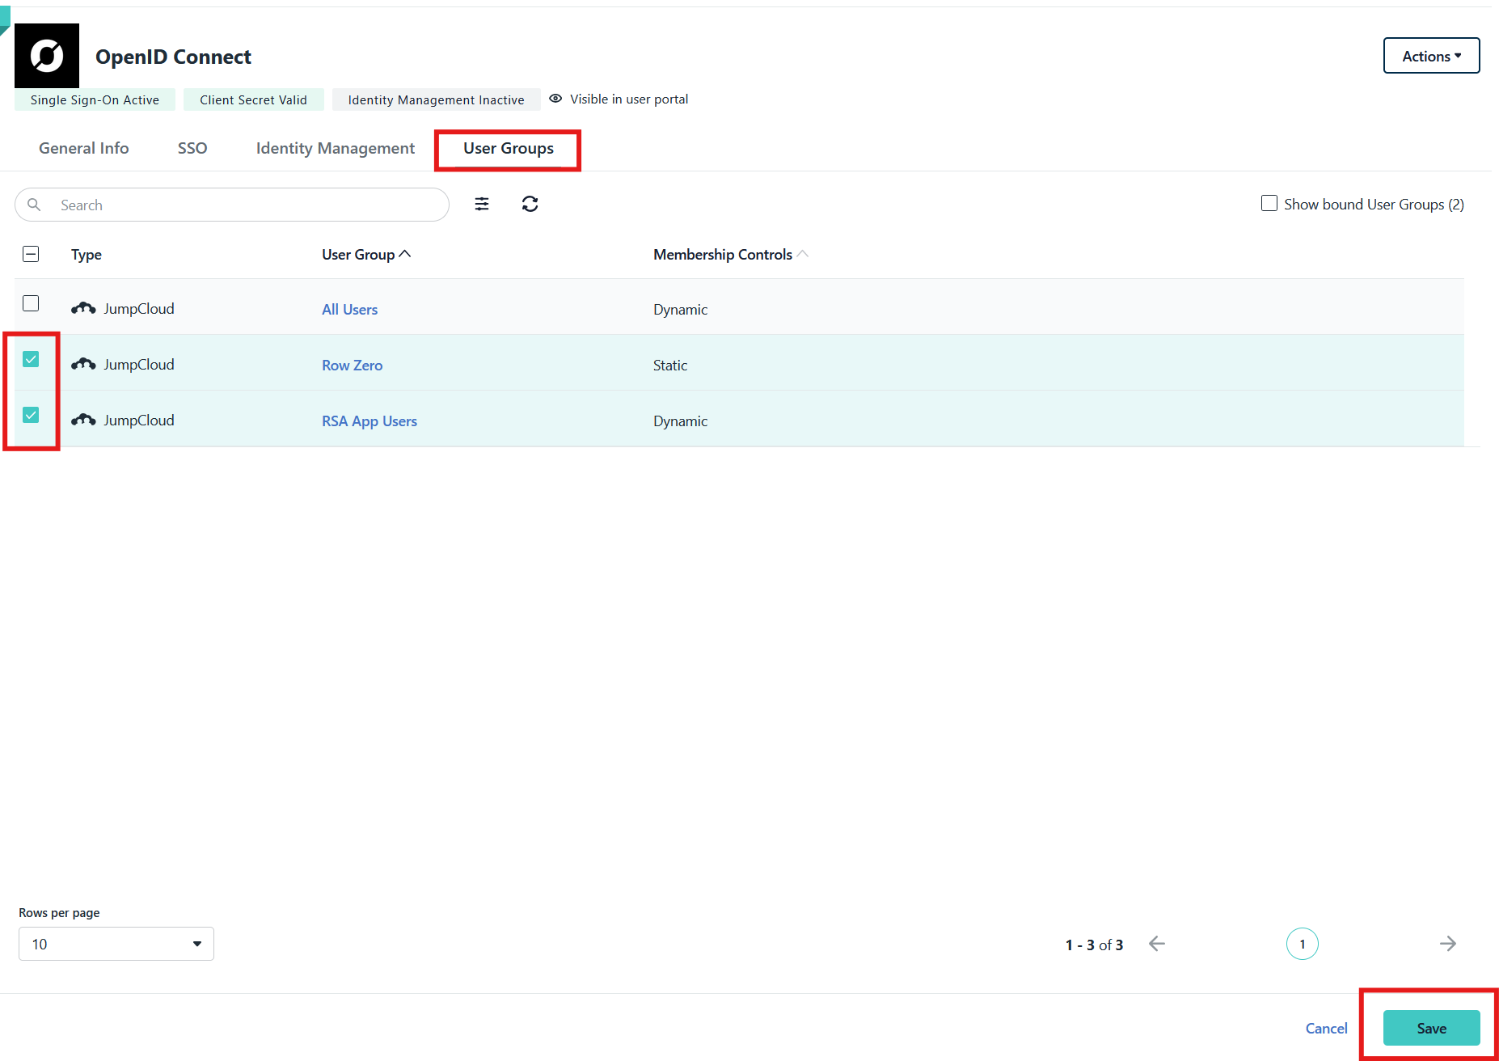Switch to the Identity Management tab

pos(335,148)
